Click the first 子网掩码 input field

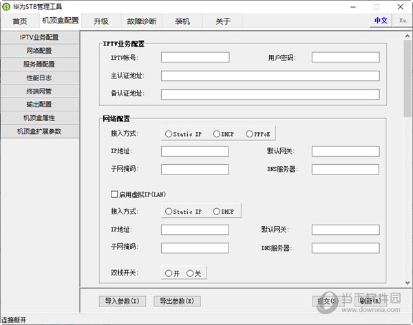195,169
